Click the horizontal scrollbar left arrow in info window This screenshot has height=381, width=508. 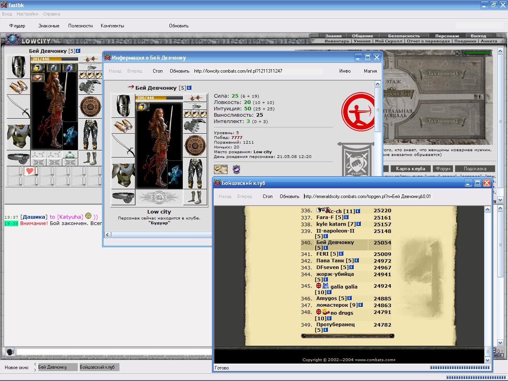[107, 235]
